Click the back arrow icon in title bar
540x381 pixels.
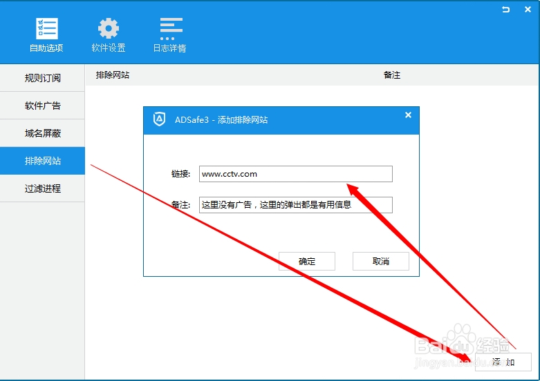tap(505, 9)
